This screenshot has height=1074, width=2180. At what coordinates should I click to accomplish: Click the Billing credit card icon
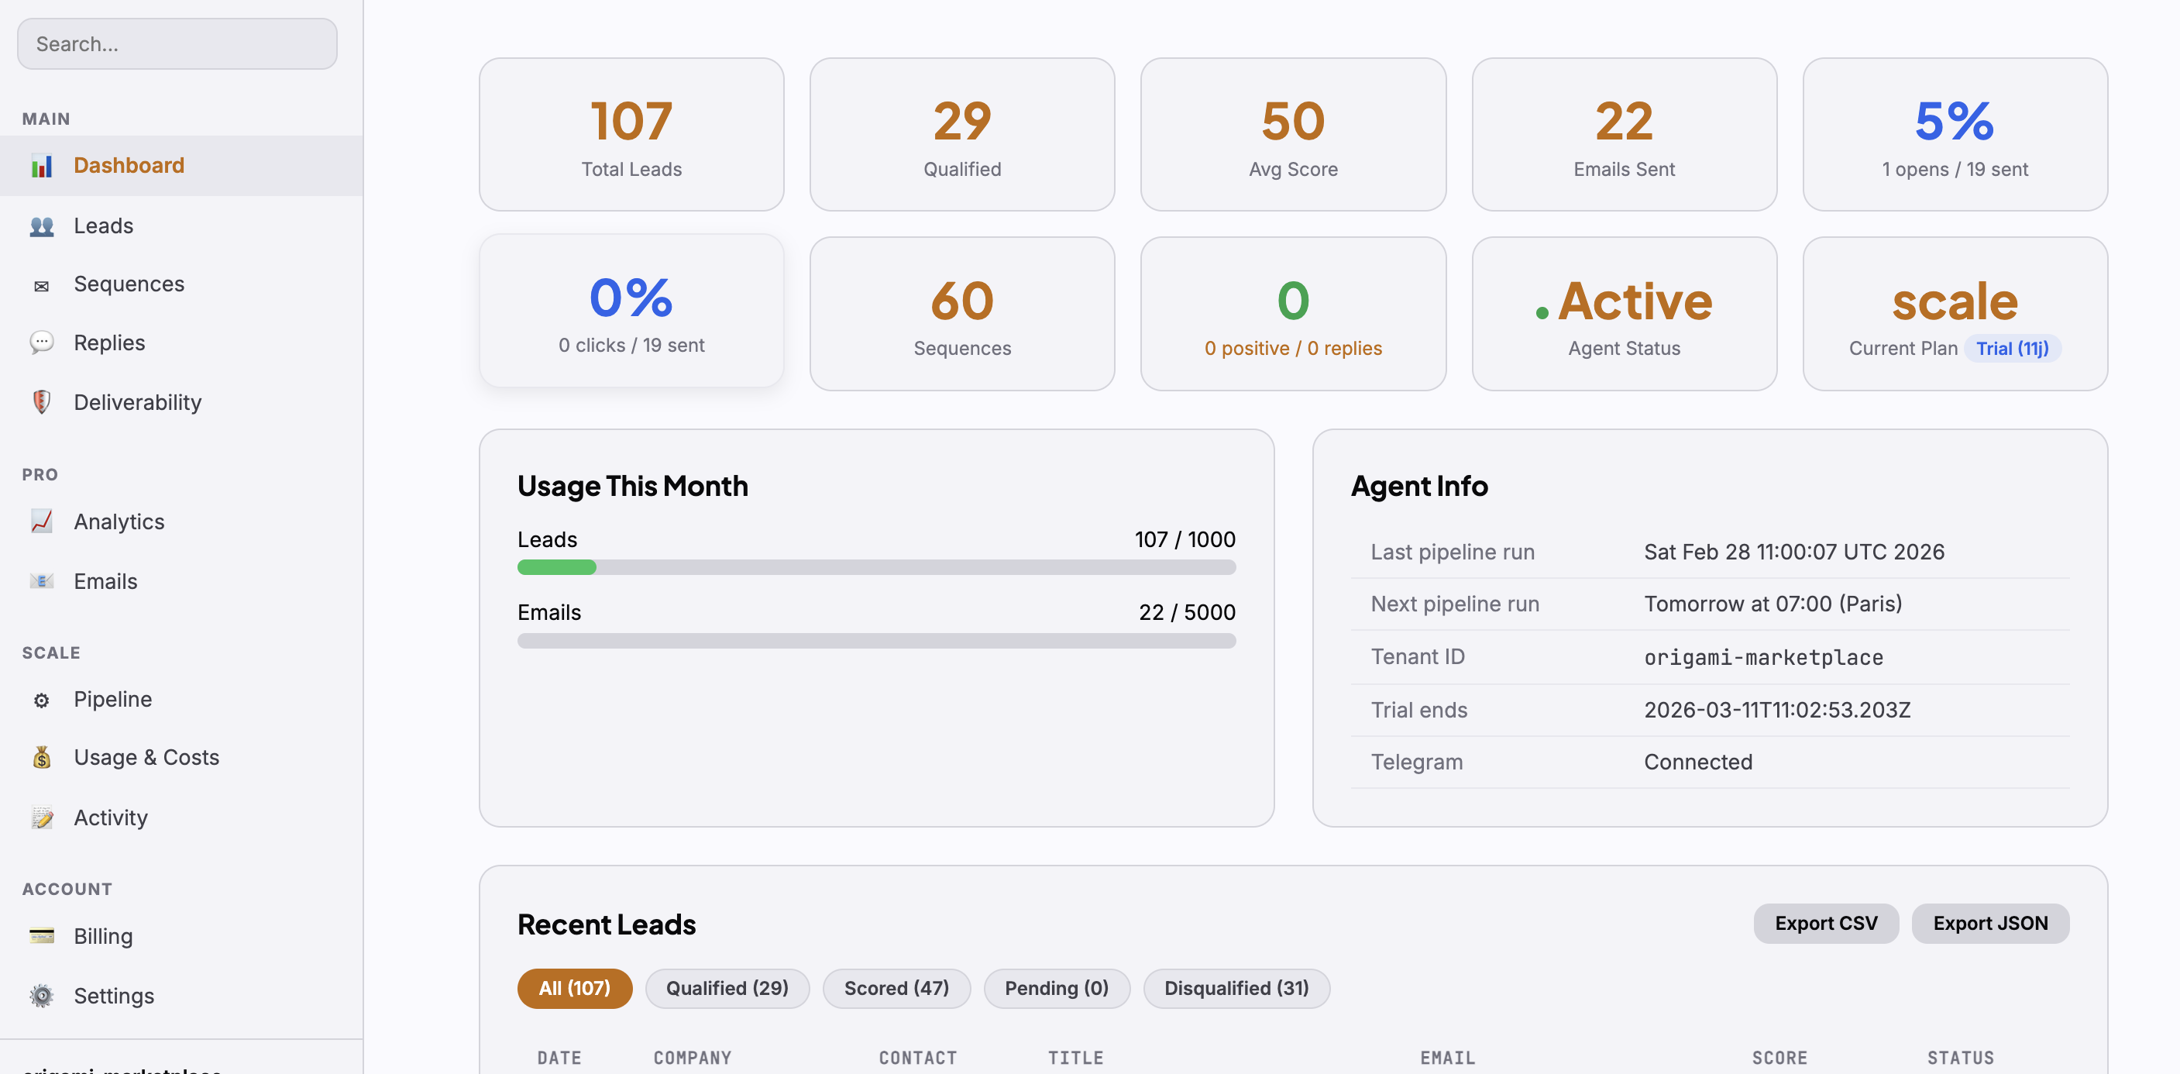pos(42,936)
